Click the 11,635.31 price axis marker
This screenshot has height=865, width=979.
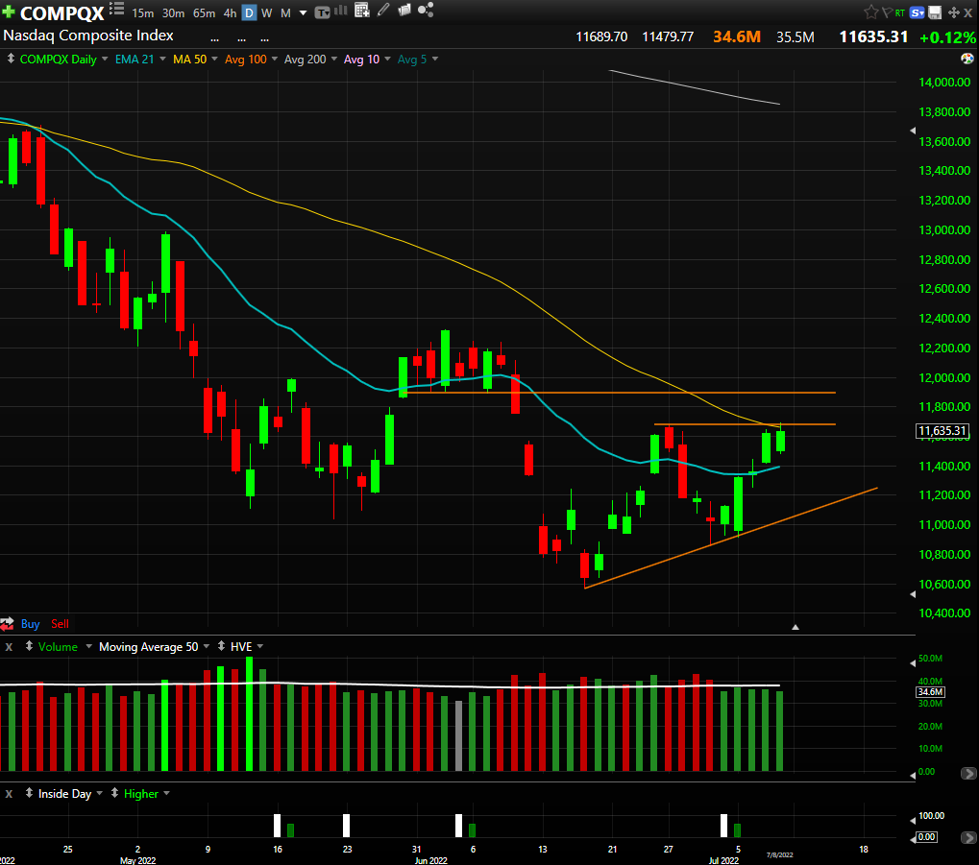pos(942,430)
